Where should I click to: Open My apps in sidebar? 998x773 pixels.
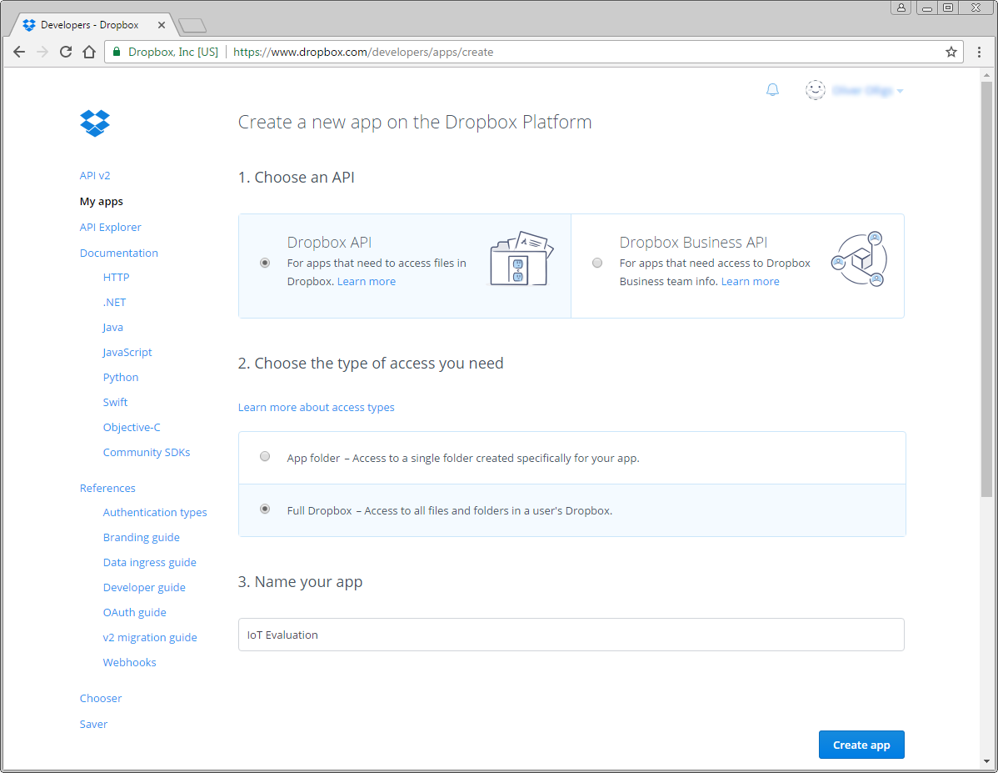point(101,201)
